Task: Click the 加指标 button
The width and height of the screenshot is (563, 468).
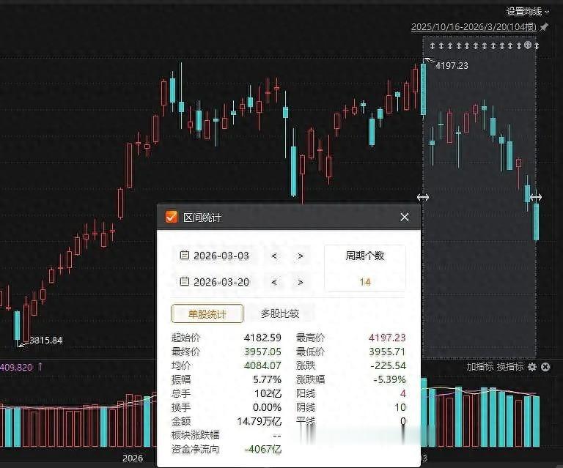Action: click(479, 366)
